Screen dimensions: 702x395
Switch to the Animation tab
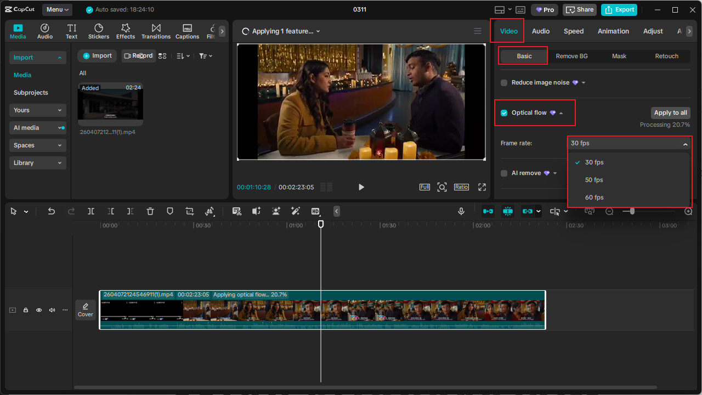[x=613, y=31]
